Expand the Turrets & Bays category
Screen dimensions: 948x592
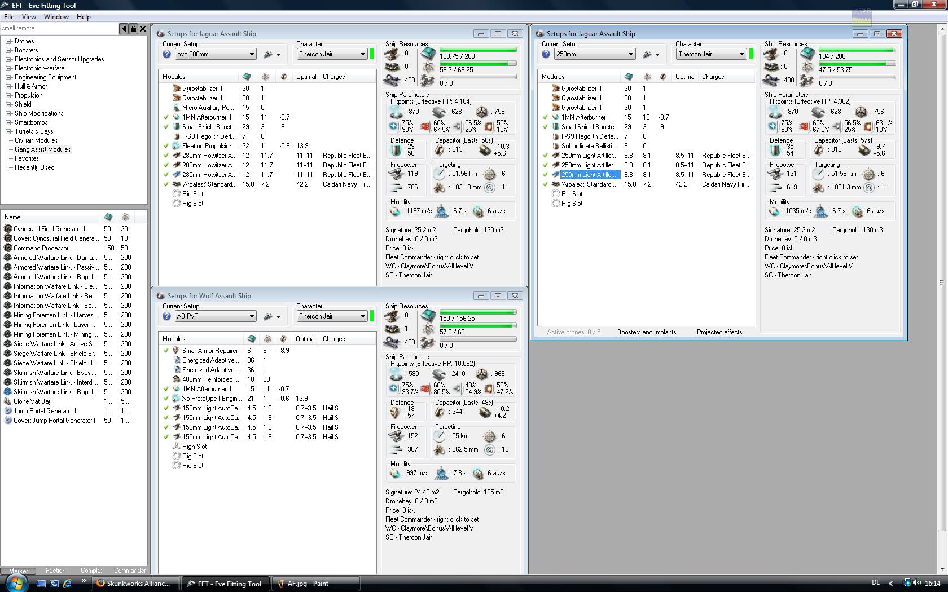[8, 131]
